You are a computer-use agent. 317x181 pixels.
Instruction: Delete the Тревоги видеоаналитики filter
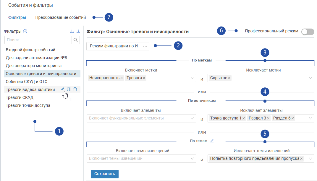[x=75, y=89]
